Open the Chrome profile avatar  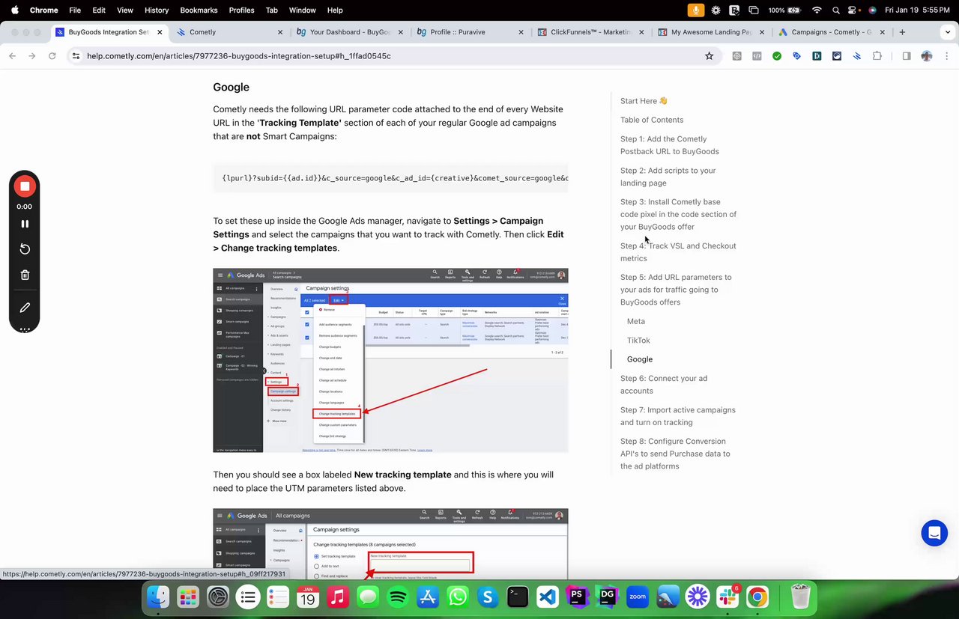click(x=927, y=56)
